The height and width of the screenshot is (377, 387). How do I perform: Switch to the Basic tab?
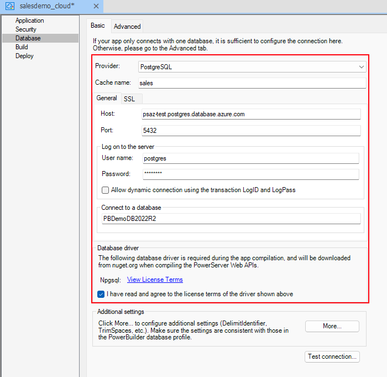98,25
